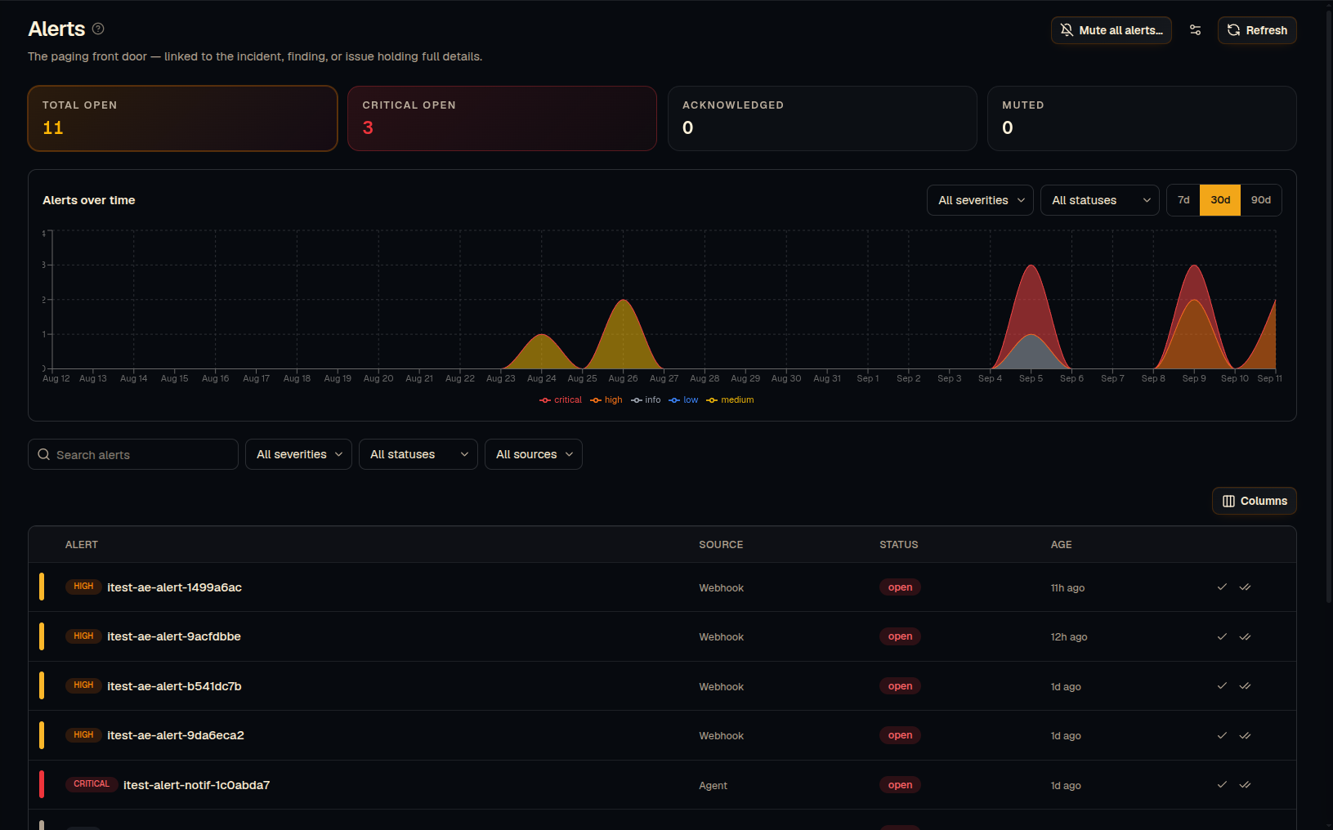The width and height of the screenshot is (1333, 830).
Task: Click the Acknowledged stat card
Action: coord(822,118)
